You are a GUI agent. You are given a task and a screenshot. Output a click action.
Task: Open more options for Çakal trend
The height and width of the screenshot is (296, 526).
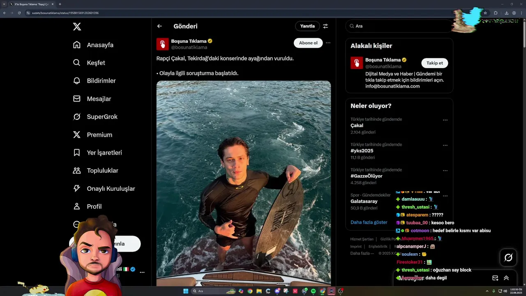(x=445, y=120)
